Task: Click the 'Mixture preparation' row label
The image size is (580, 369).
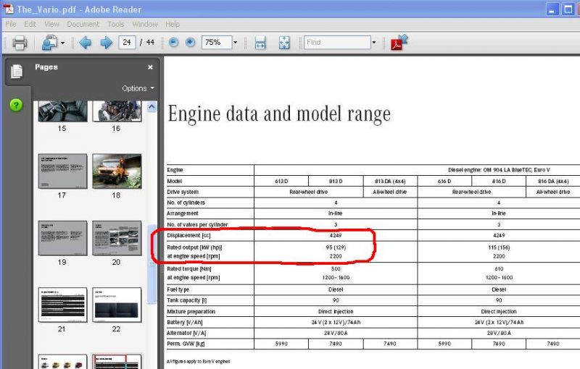Action: (x=191, y=311)
